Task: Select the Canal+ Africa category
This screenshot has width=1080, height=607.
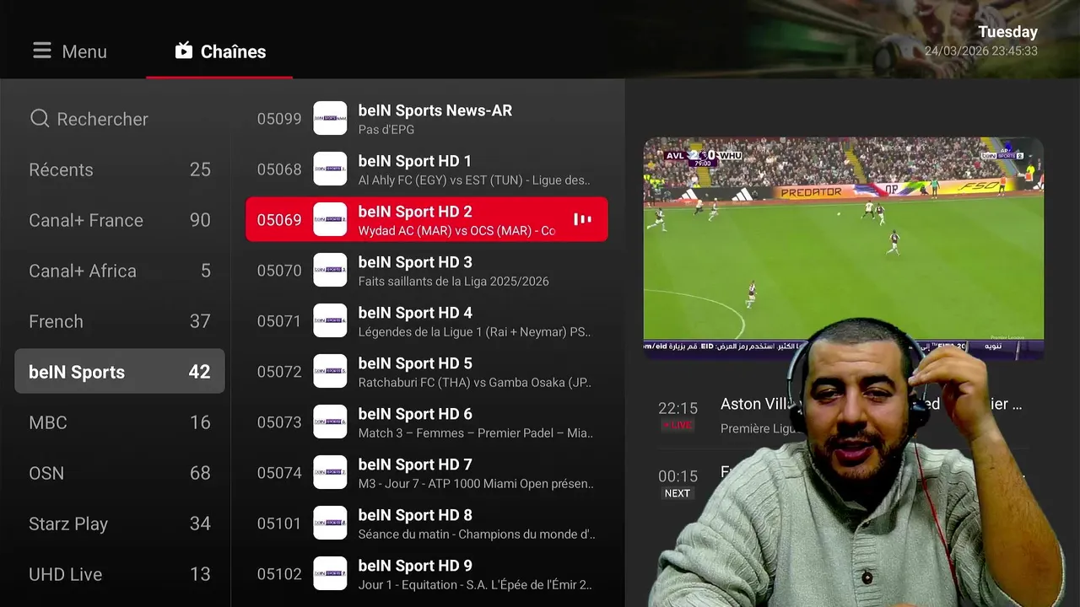Action: click(x=120, y=271)
